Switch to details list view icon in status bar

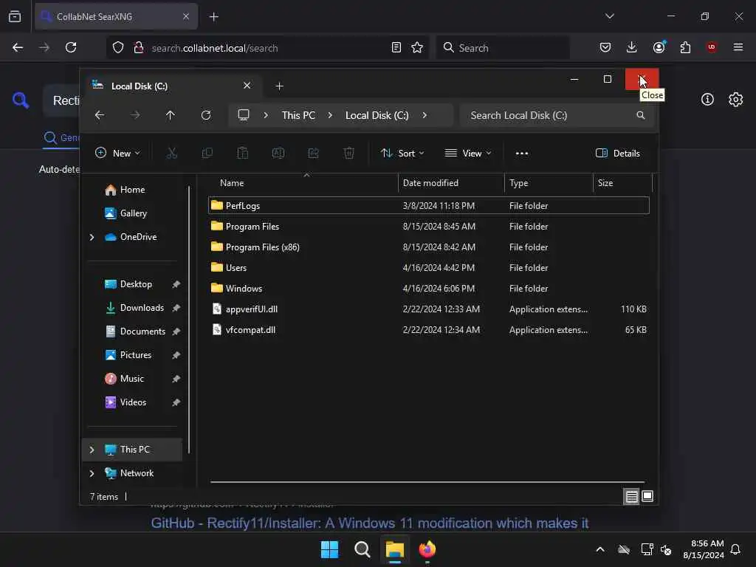(632, 496)
